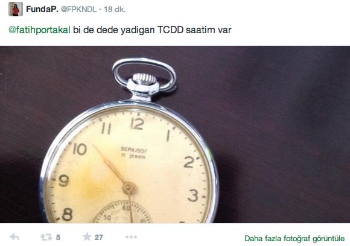Screen dimensions: 350x246
Task: Retweet using the retweet arrows icon
Action: coord(46,237)
